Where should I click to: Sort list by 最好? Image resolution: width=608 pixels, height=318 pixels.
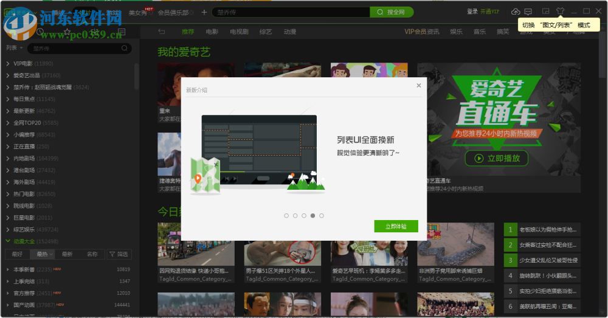coord(17,254)
